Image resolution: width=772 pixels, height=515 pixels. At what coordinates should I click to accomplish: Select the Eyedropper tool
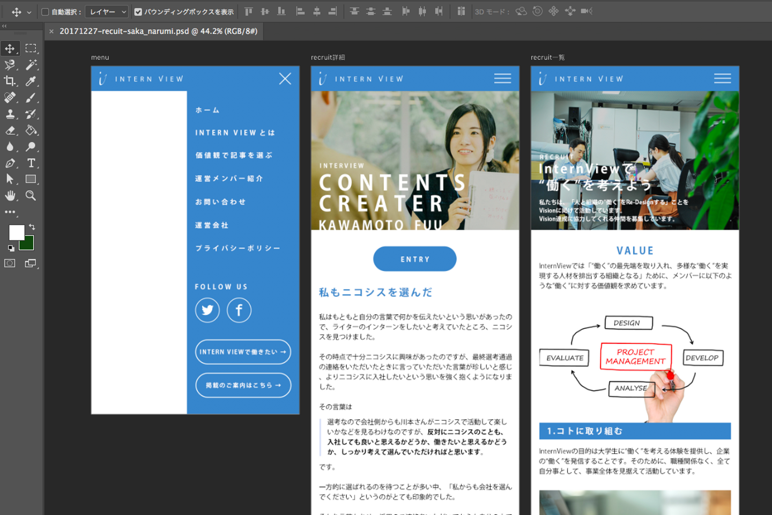(31, 81)
